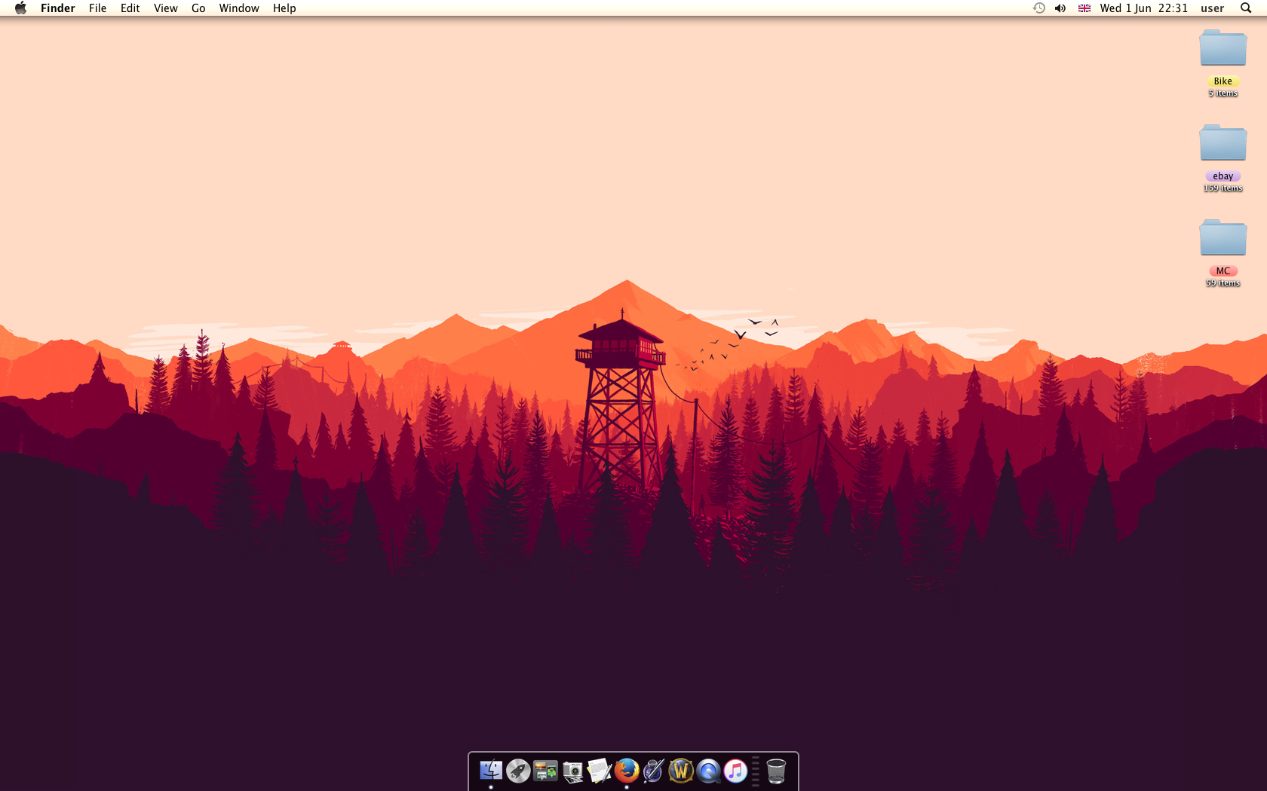Open the Go menu
The image size is (1267, 791).
pyautogui.click(x=198, y=8)
